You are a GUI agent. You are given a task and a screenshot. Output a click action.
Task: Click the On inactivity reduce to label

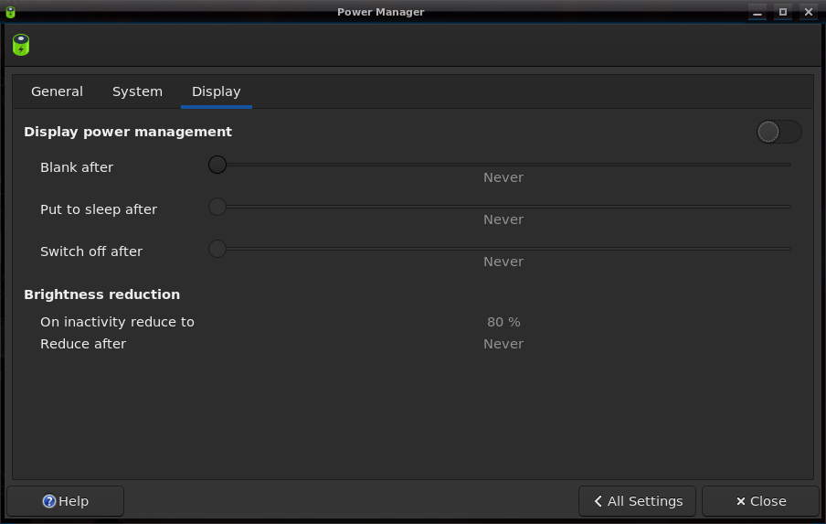[x=117, y=322]
